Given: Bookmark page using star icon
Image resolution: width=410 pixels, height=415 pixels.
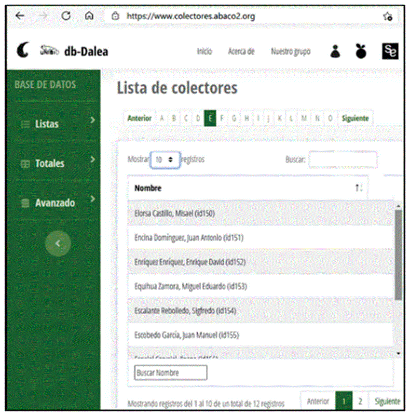Looking at the screenshot, I should pyautogui.click(x=387, y=16).
